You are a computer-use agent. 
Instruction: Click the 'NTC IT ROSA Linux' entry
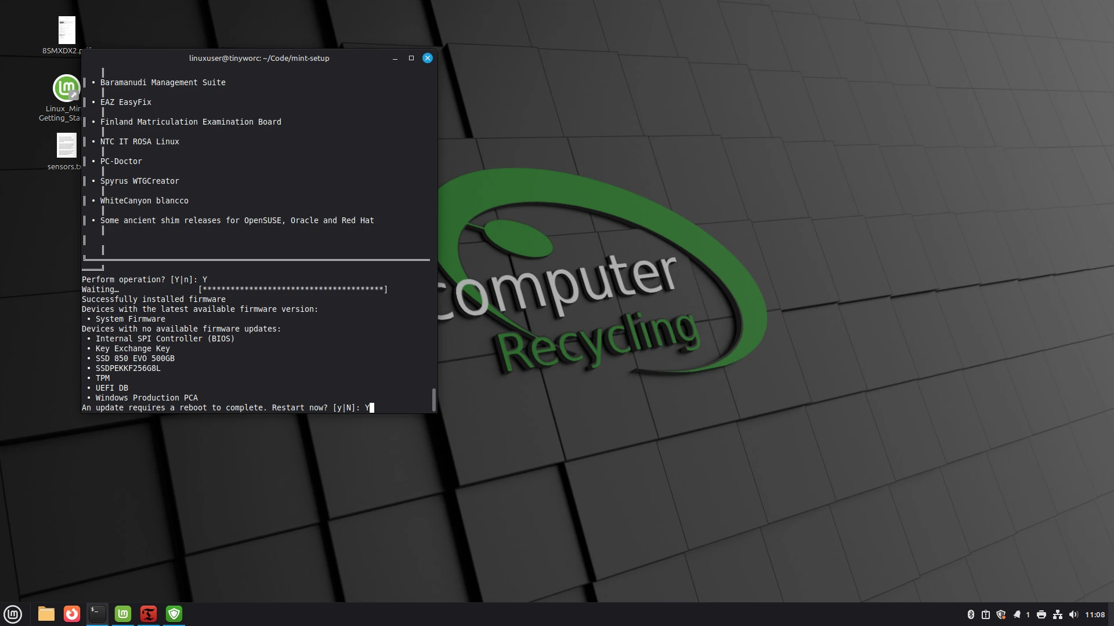tap(140, 141)
